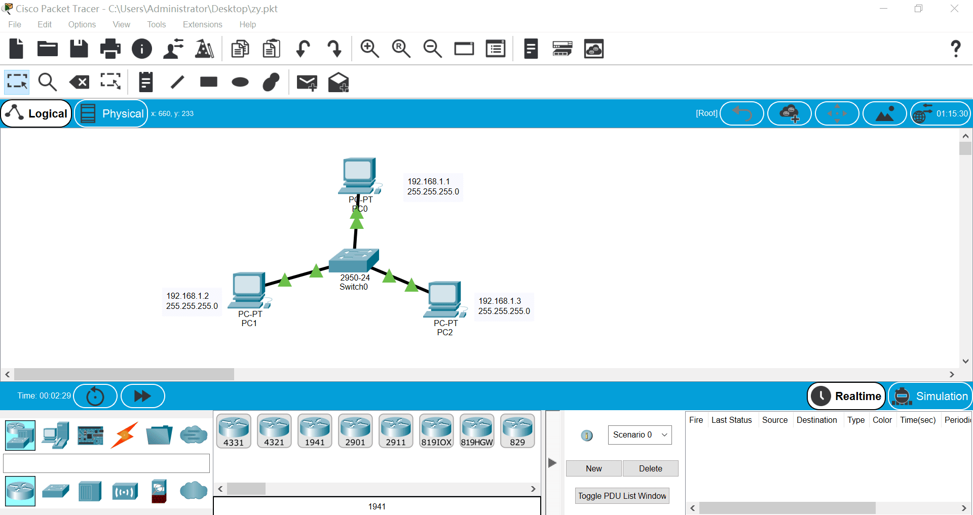Switch to Logical workspace
Image resolution: width=973 pixels, height=515 pixels.
coord(36,113)
